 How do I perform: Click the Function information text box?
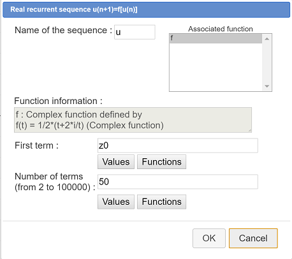(x=133, y=120)
